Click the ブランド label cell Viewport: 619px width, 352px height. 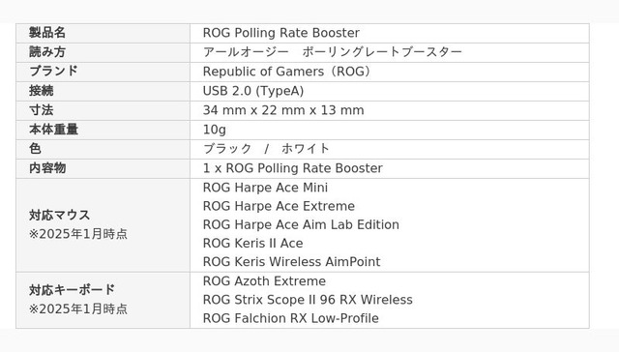[x=103, y=72]
